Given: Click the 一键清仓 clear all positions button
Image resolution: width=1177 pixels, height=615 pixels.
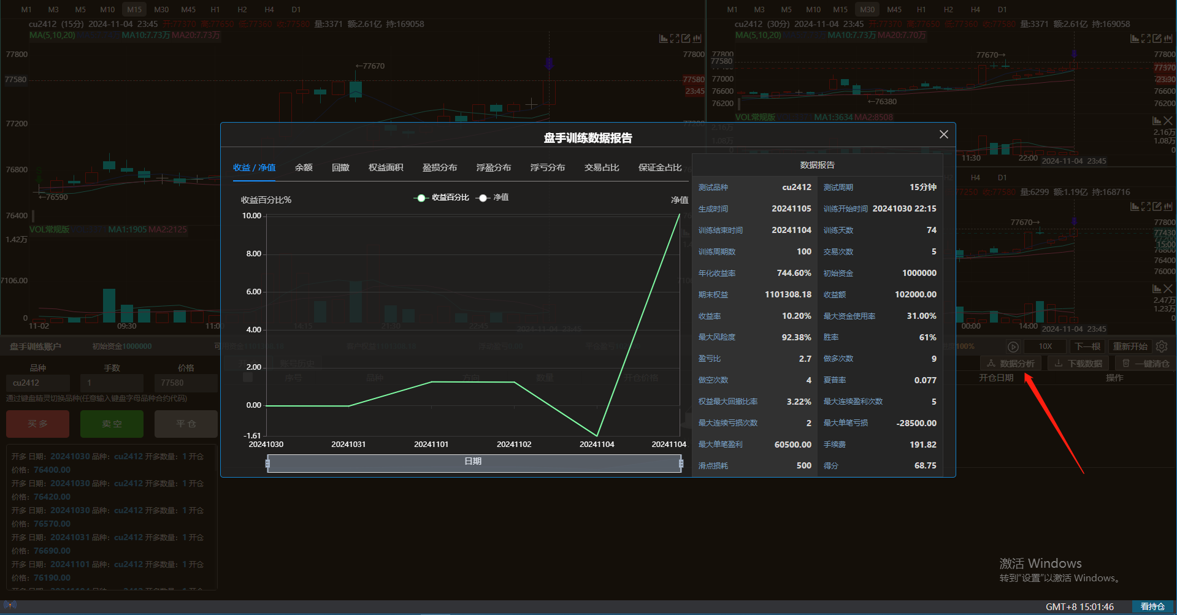Looking at the screenshot, I should (1146, 364).
